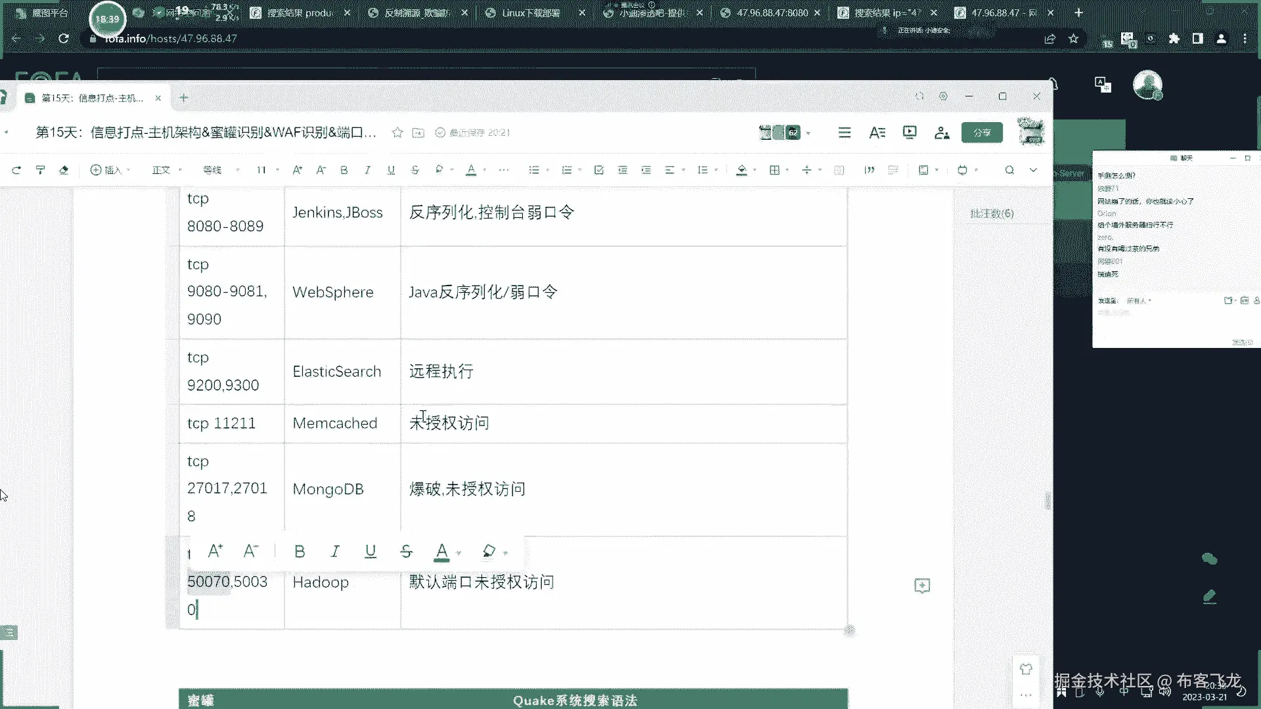Screen dimensions: 1261x709
Task: Insert a checkbox task list item
Action: pos(599,170)
